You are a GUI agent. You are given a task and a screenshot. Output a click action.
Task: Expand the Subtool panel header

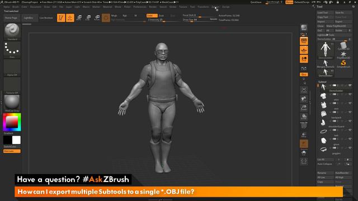[x=322, y=82]
